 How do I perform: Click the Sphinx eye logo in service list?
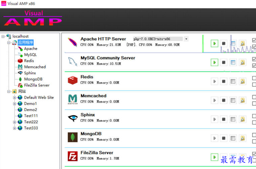click(72, 118)
